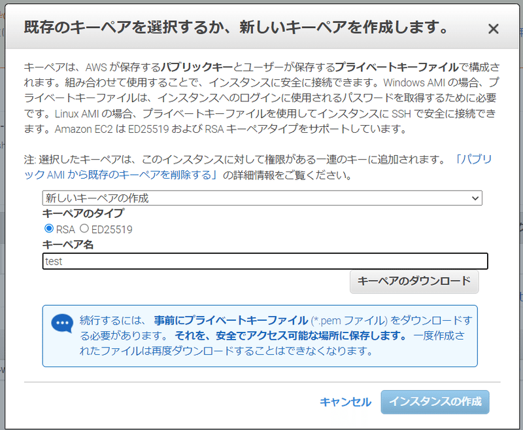Click the bold text 事前にプライベートキーファイル

[x=231, y=321]
